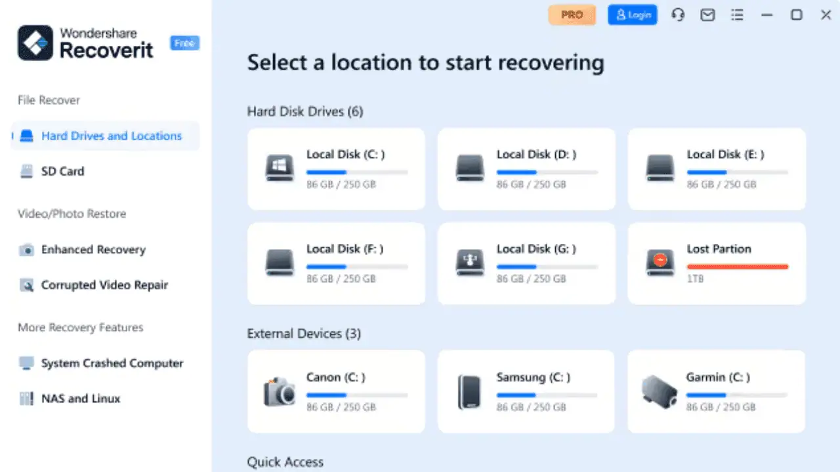Click the drive icon for Local Disk (F: )
The height and width of the screenshot is (472, 840).
pos(280,262)
